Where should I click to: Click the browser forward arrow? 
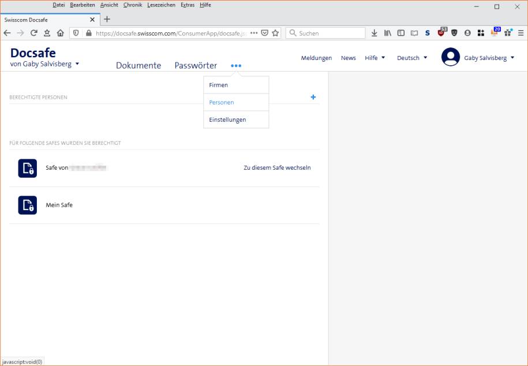point(20,33)
